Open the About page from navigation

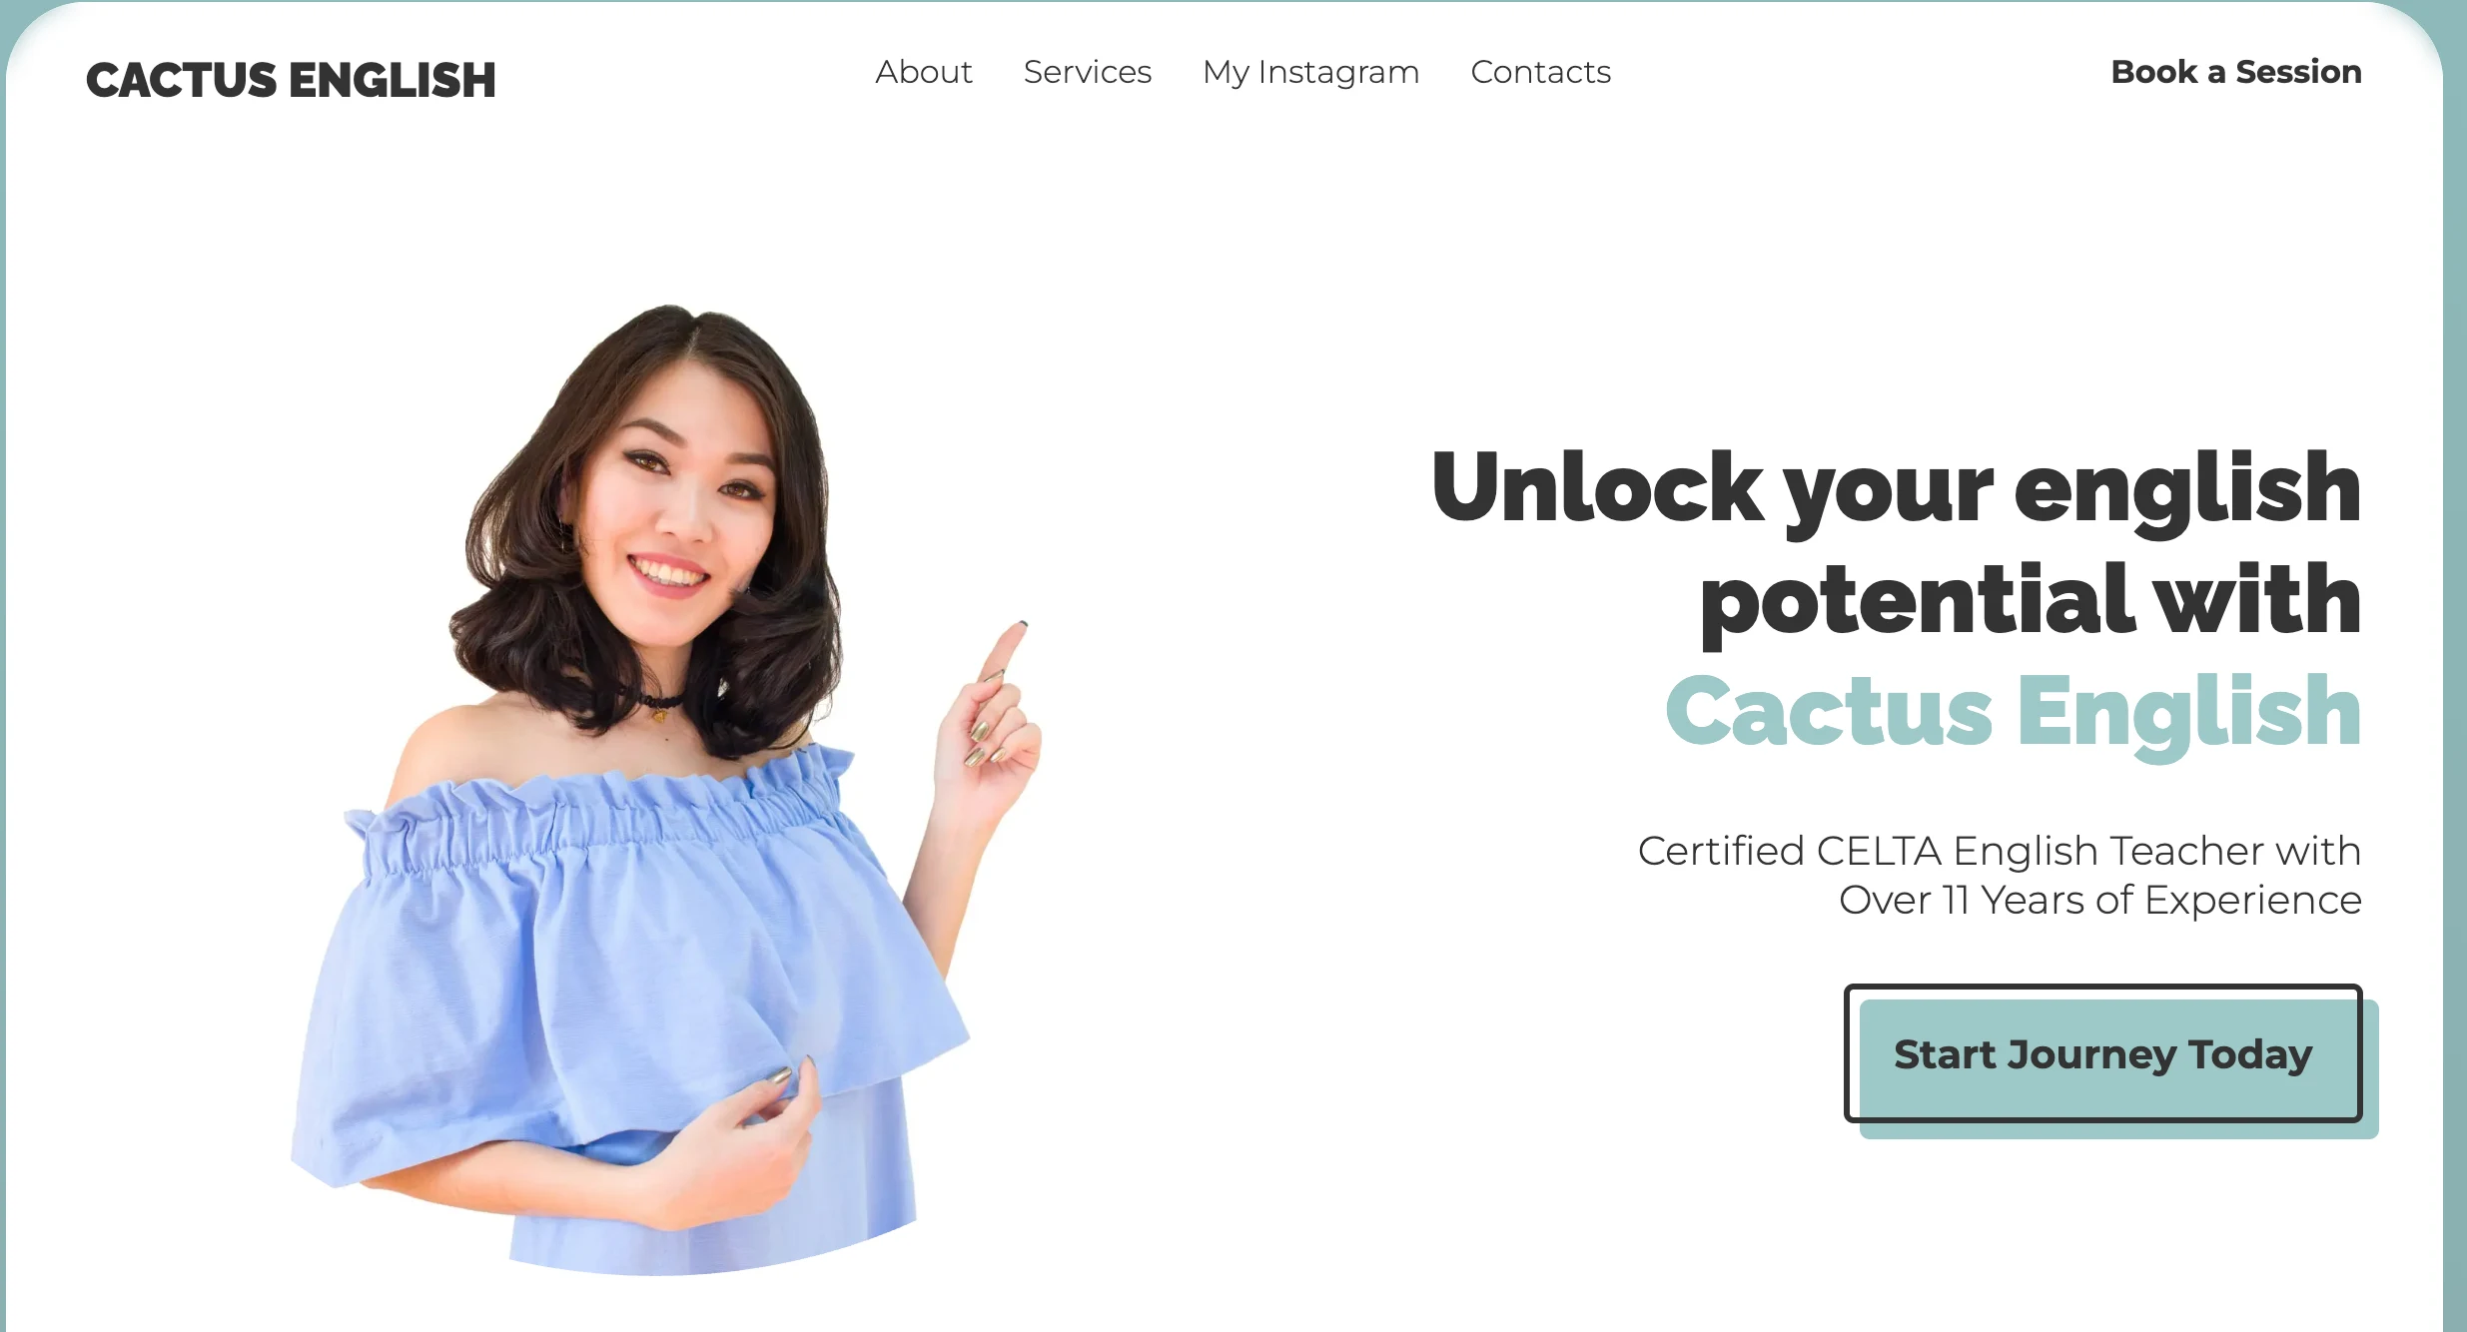coord(924,72)
